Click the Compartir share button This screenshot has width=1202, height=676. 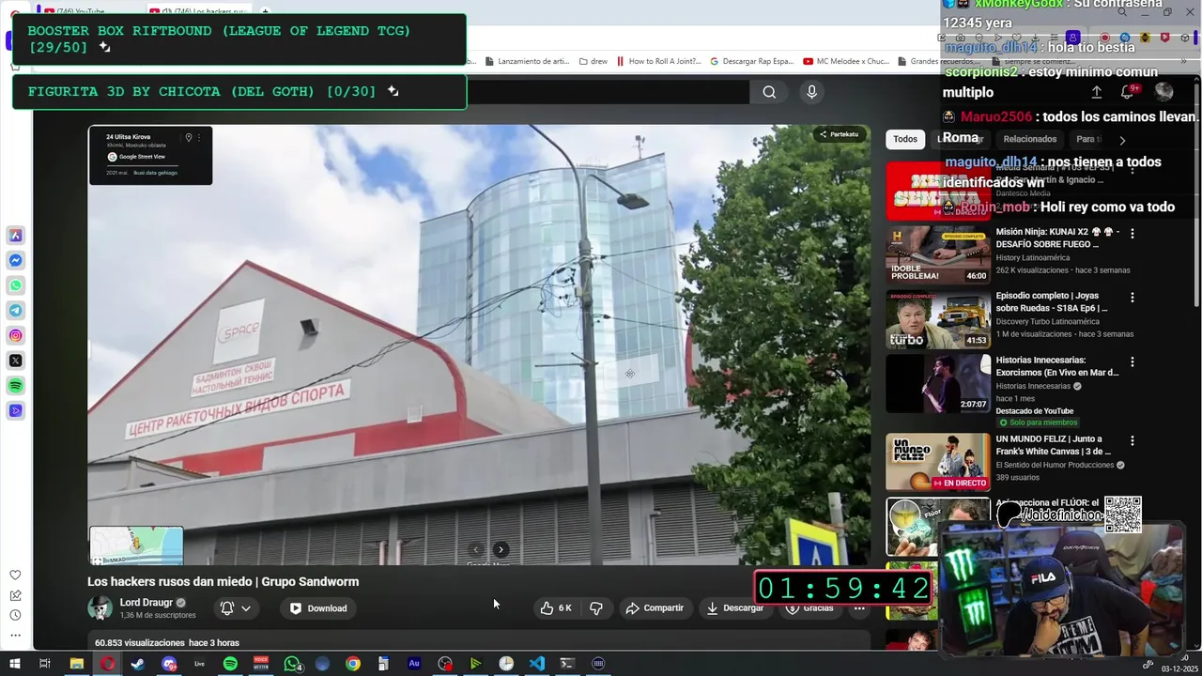tap(655, 608)
